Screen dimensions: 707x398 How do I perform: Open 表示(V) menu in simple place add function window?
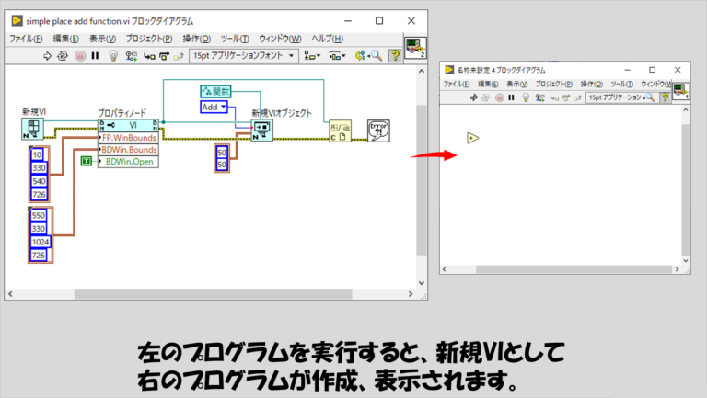point(102,39)
